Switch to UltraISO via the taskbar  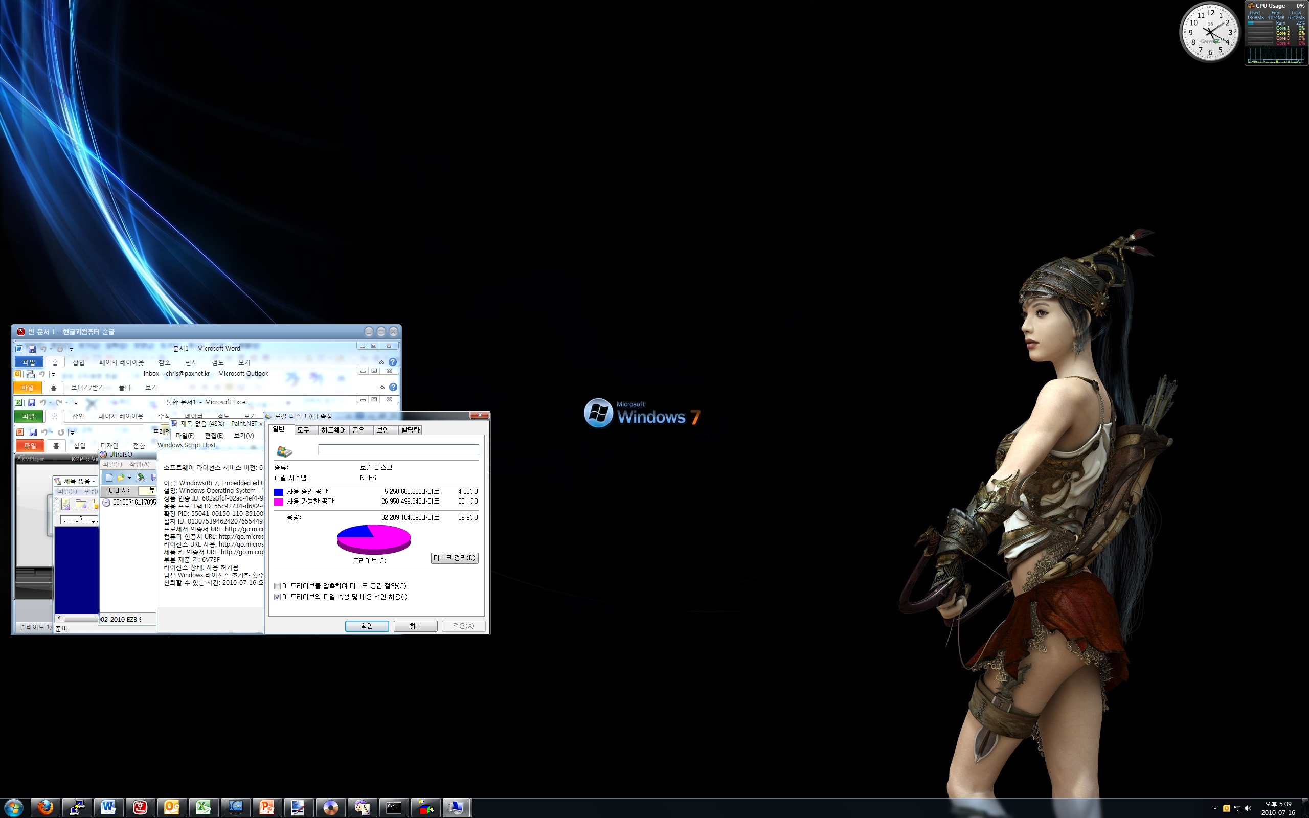point(330,808)
